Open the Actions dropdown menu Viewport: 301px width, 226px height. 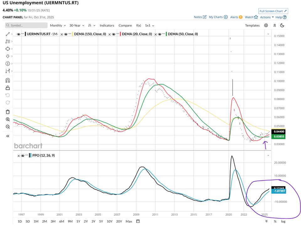[267, 17]
